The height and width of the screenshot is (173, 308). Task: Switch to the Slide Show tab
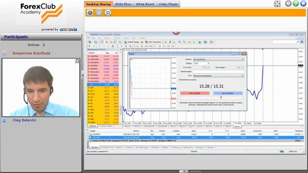[x=123, y=4]
